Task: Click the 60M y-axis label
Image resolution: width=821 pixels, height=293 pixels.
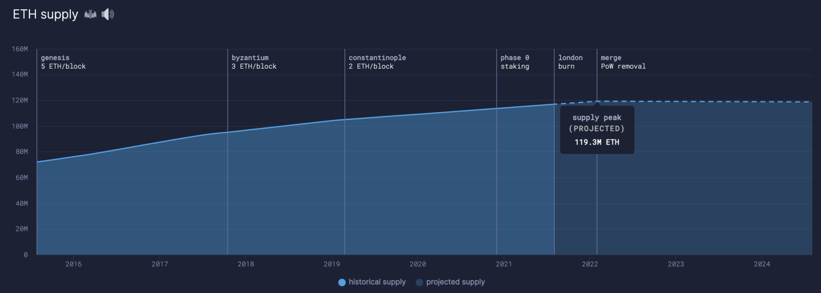Action: point(22,178)
